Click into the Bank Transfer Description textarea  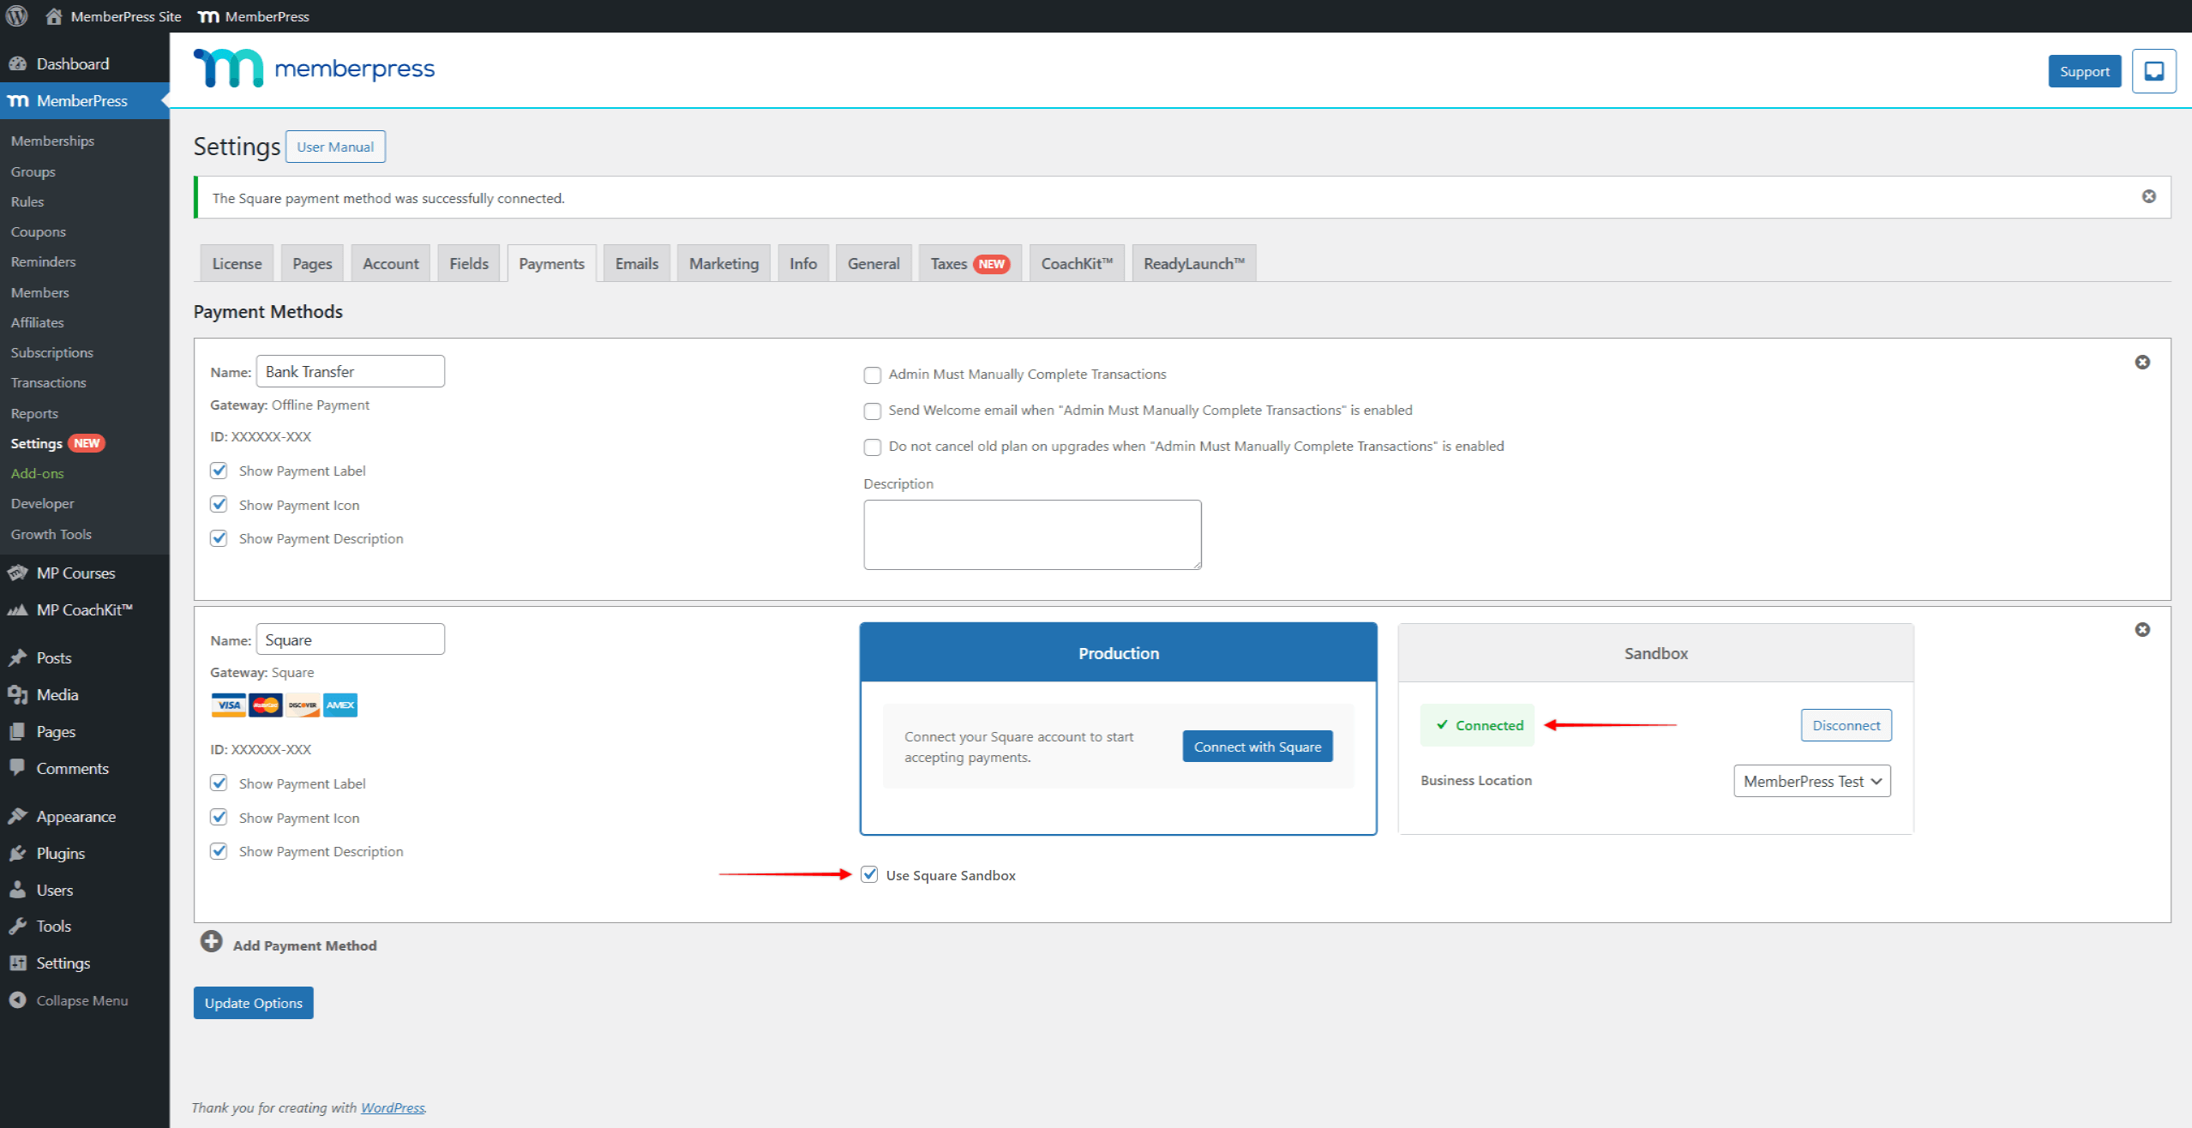pyautogui.click(x=1031, y=535)
